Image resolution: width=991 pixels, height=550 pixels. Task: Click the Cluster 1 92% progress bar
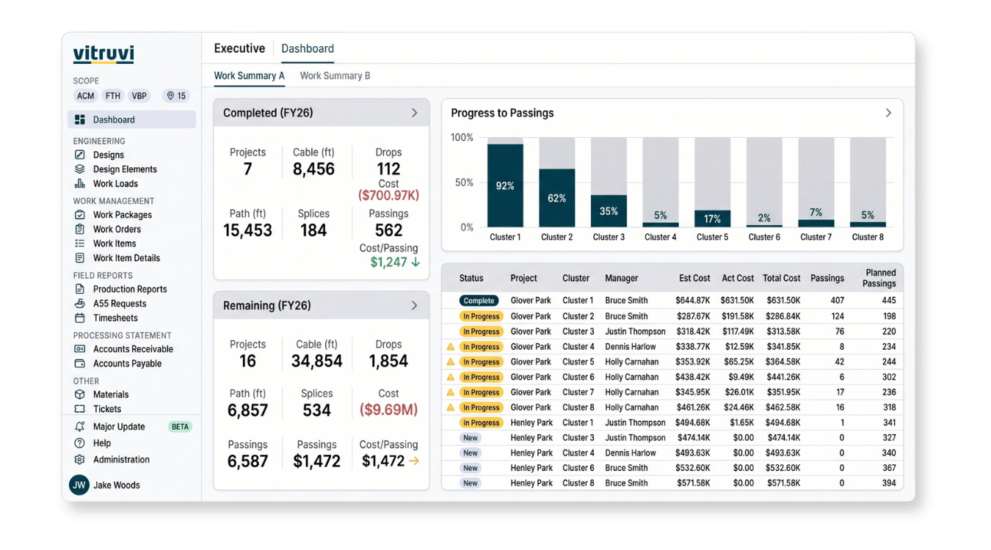[x=505, y=186]
